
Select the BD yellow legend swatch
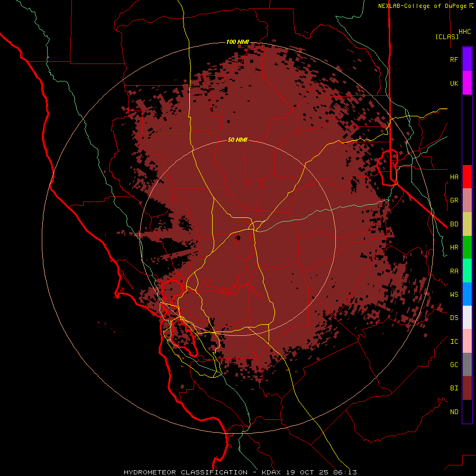coord(467,224)
